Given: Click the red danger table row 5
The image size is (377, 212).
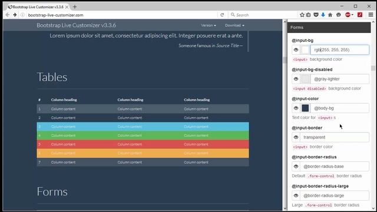Looking at the screenshot, I should coord(143,144).
